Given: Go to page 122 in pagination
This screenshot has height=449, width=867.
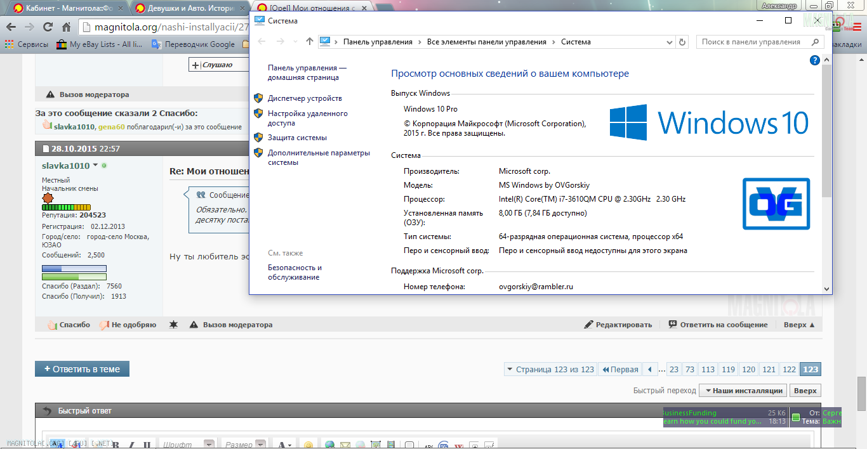Looking at the screenshot, I should (x=788, y=370).
